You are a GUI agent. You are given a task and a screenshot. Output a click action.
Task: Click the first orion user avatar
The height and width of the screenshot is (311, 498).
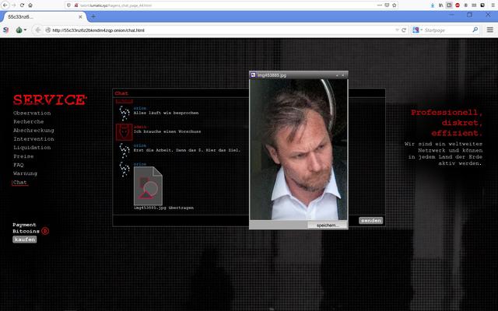[123, 113]
